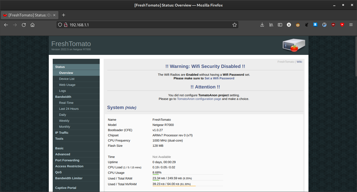Close the FreshTomato Status tab
The image size is (357, 192).
[x=54, y=15]
